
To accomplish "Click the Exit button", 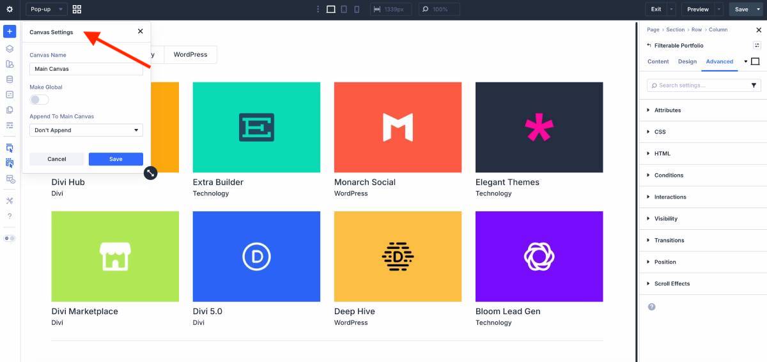I will [x=656, y=10].
